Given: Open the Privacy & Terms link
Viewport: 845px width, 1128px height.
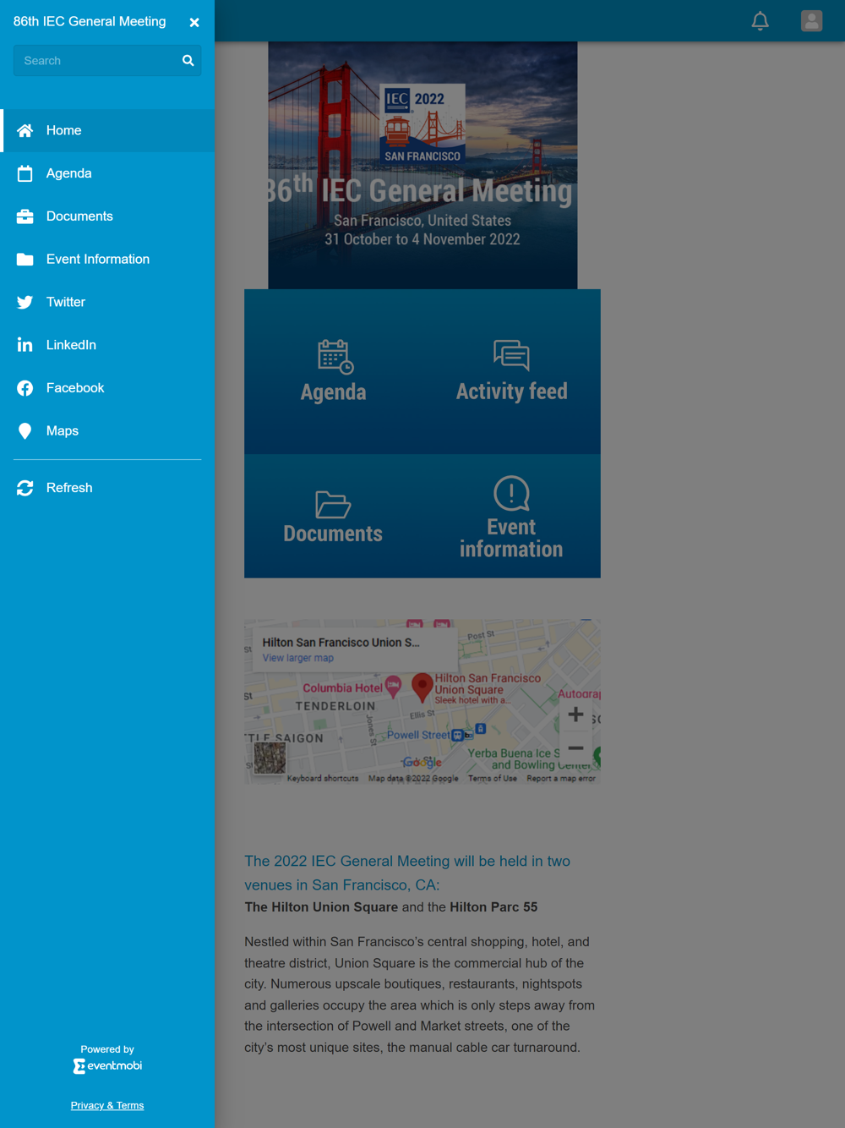Looking at the screenshot, I should click(x=107, y=1105).
